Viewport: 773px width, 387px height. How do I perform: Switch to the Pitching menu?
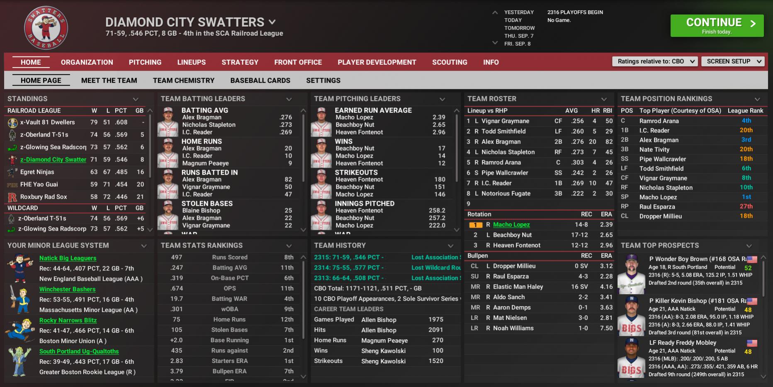coord(145,62)
